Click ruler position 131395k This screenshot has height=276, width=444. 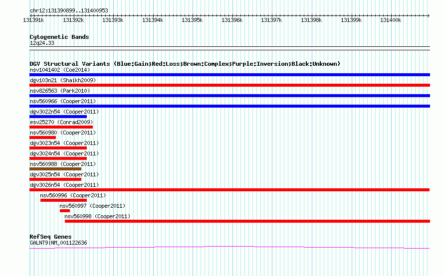192,20
